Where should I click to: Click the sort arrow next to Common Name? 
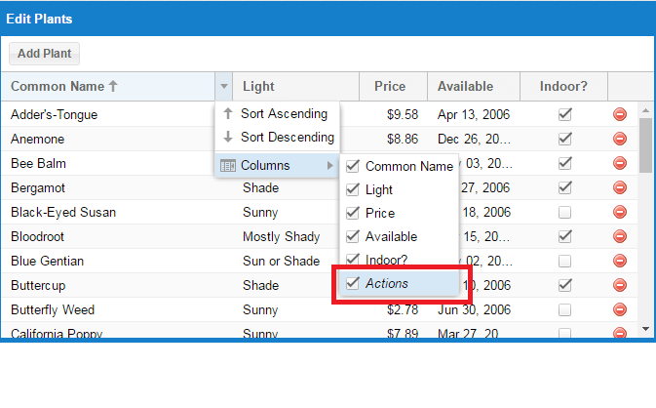tap(113, 86)
